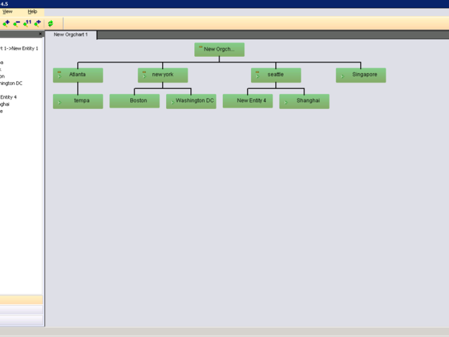Select the tempa entity box
The image size is (449, 337).
click(78, 101)
